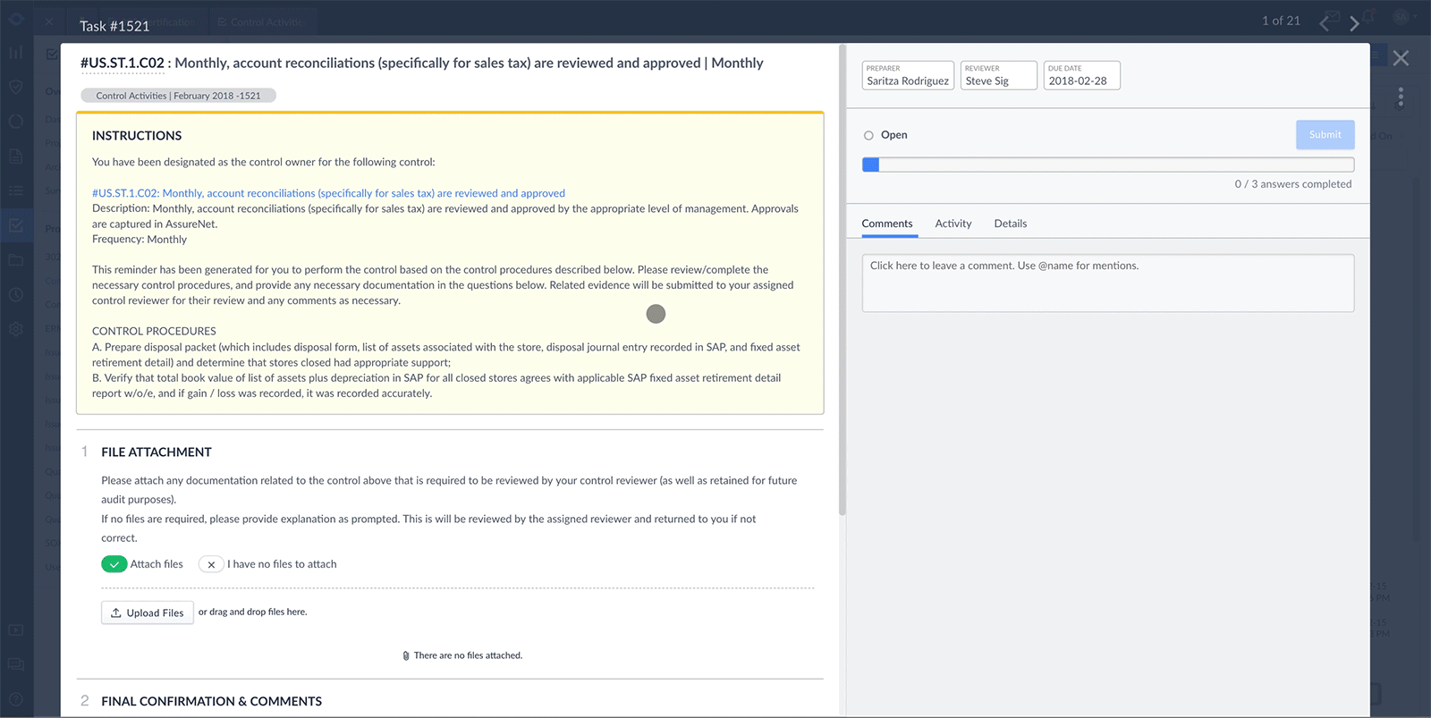Click the upload icon in Upload Files
This screenshot has height=718, width=1431.
[x=116, y=612]
